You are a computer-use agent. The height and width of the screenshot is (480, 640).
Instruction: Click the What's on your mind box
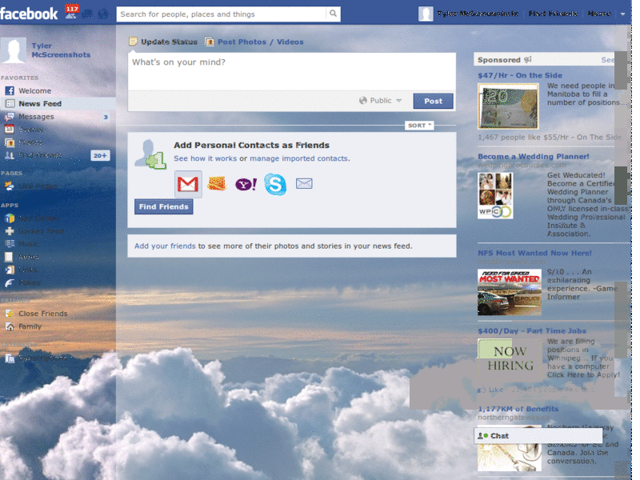point(292,71)
